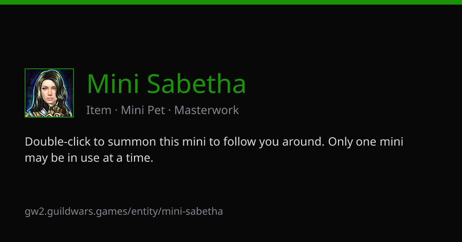Click the word "Mini" in the green title

(x=113, y=84)
